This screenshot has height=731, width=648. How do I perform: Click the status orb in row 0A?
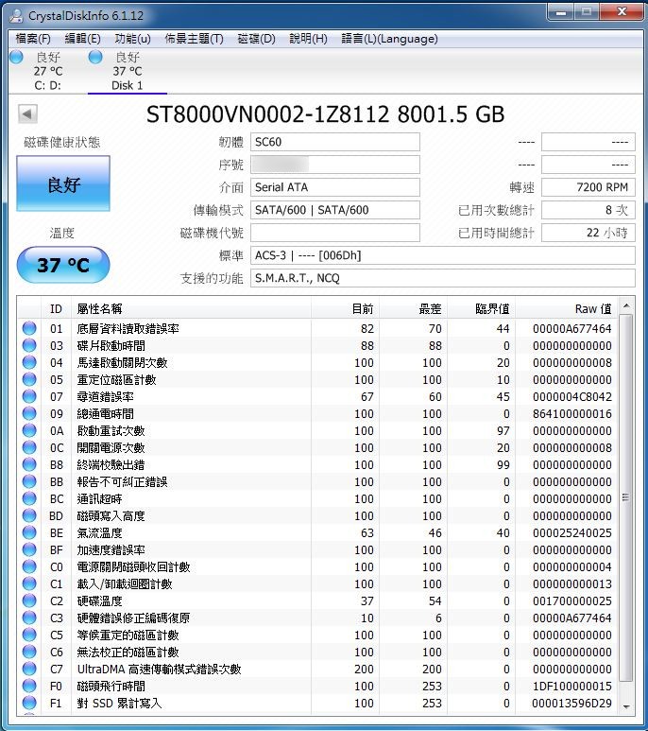point(29,430)
